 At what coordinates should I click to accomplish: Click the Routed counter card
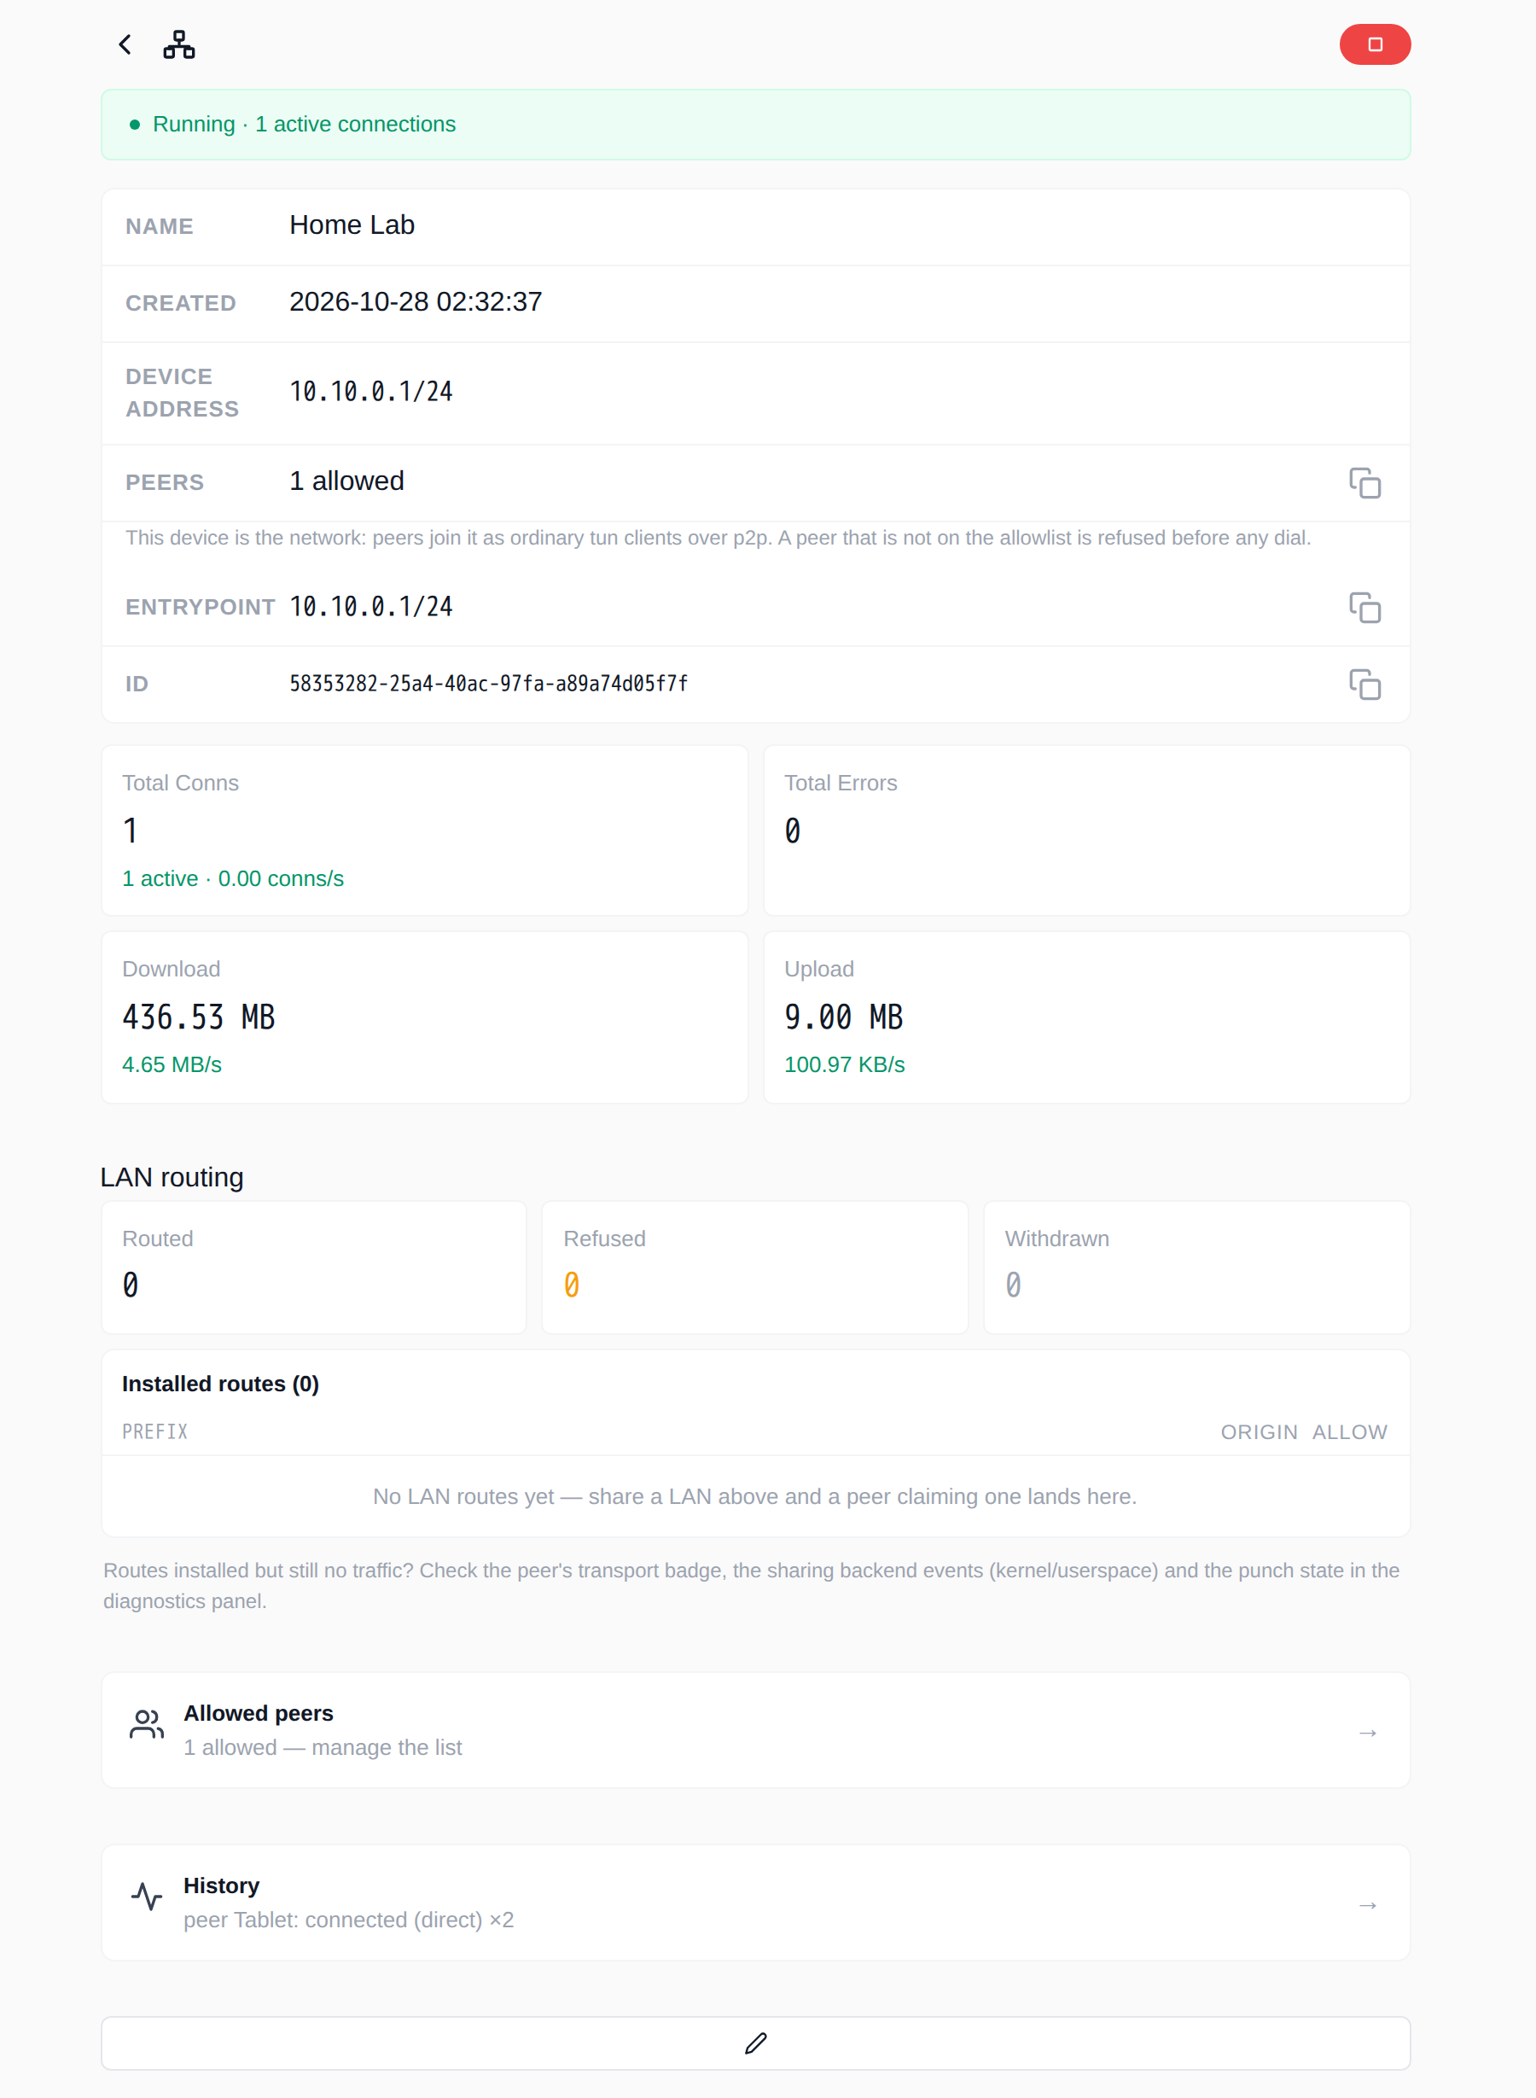click(314, 1268)
